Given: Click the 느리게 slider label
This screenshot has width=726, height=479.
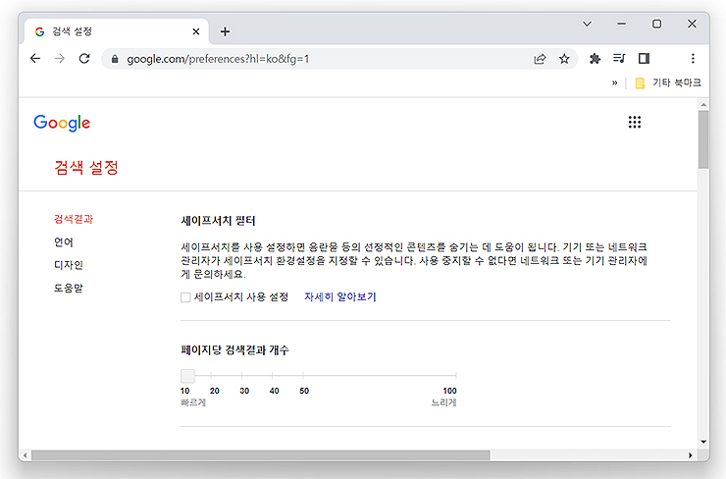Looking at the screenshot, I should pyautogui.click(x=444, y=402).
